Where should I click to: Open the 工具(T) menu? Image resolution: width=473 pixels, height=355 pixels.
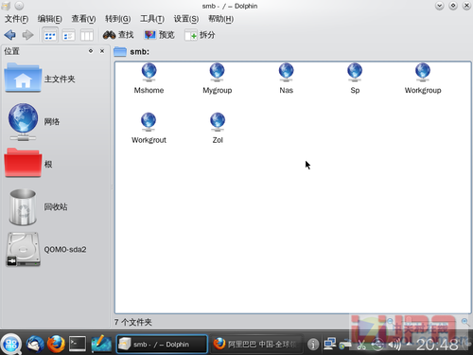[152, 19]
